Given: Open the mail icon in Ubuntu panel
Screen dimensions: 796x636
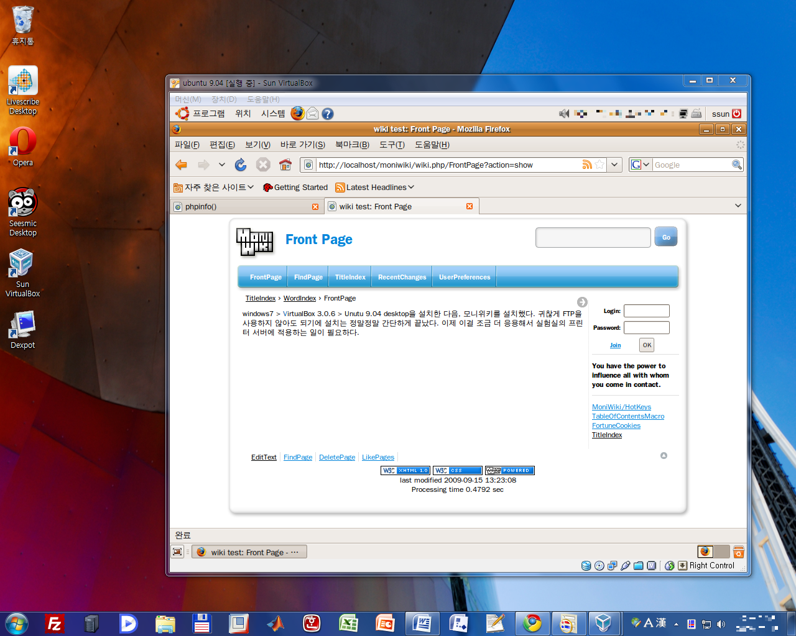Looking at the screenshot, I should click(313, 113).
